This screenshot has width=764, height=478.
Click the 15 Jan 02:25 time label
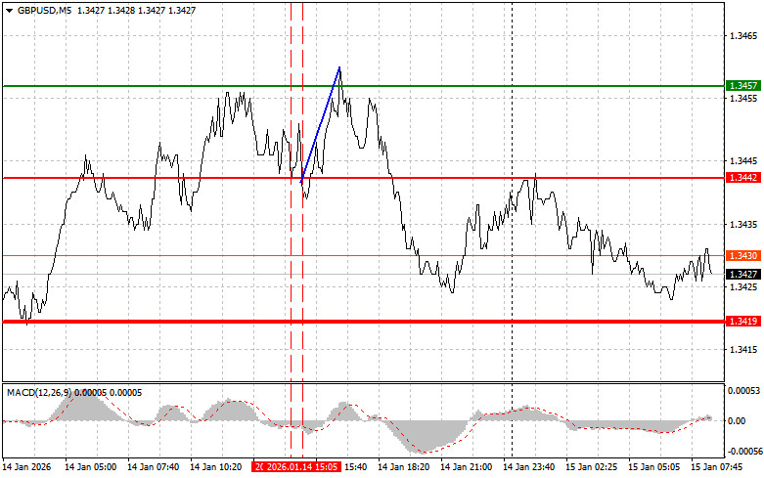pos(591,467)
